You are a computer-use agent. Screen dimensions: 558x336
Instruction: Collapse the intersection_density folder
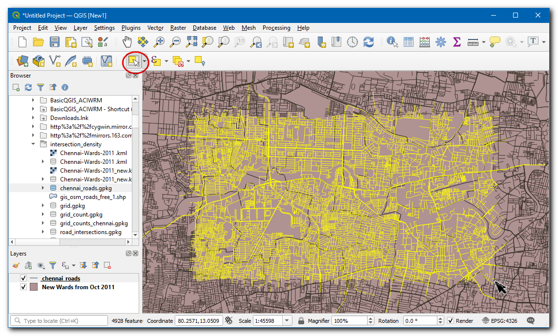click(x=34, y=144)
